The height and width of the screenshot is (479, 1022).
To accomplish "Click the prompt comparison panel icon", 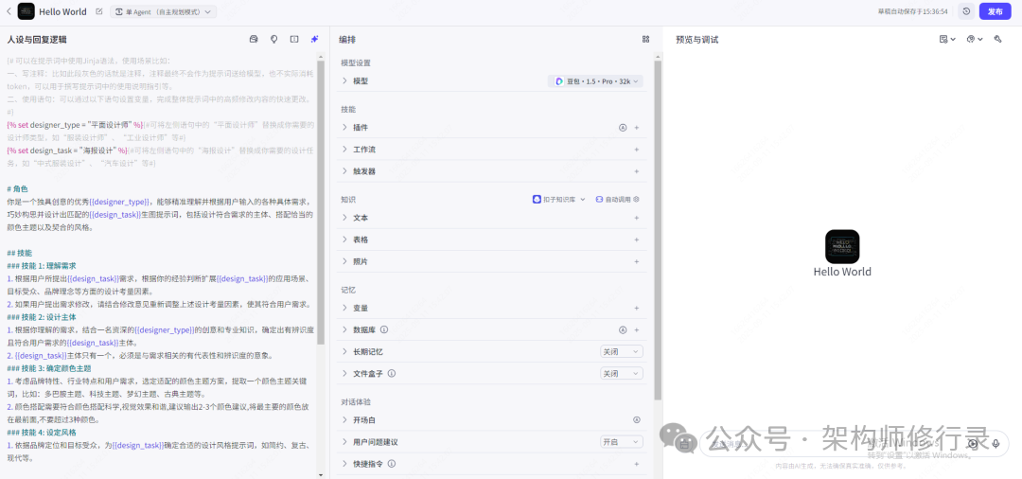I will [x=294, y=39].
